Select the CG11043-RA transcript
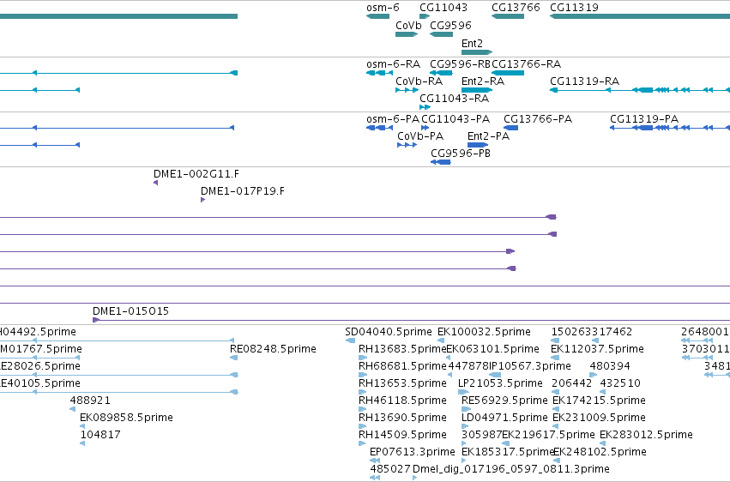Image resolution: width=730 pixels, height=482 pixels. click(x=425, y=107)
